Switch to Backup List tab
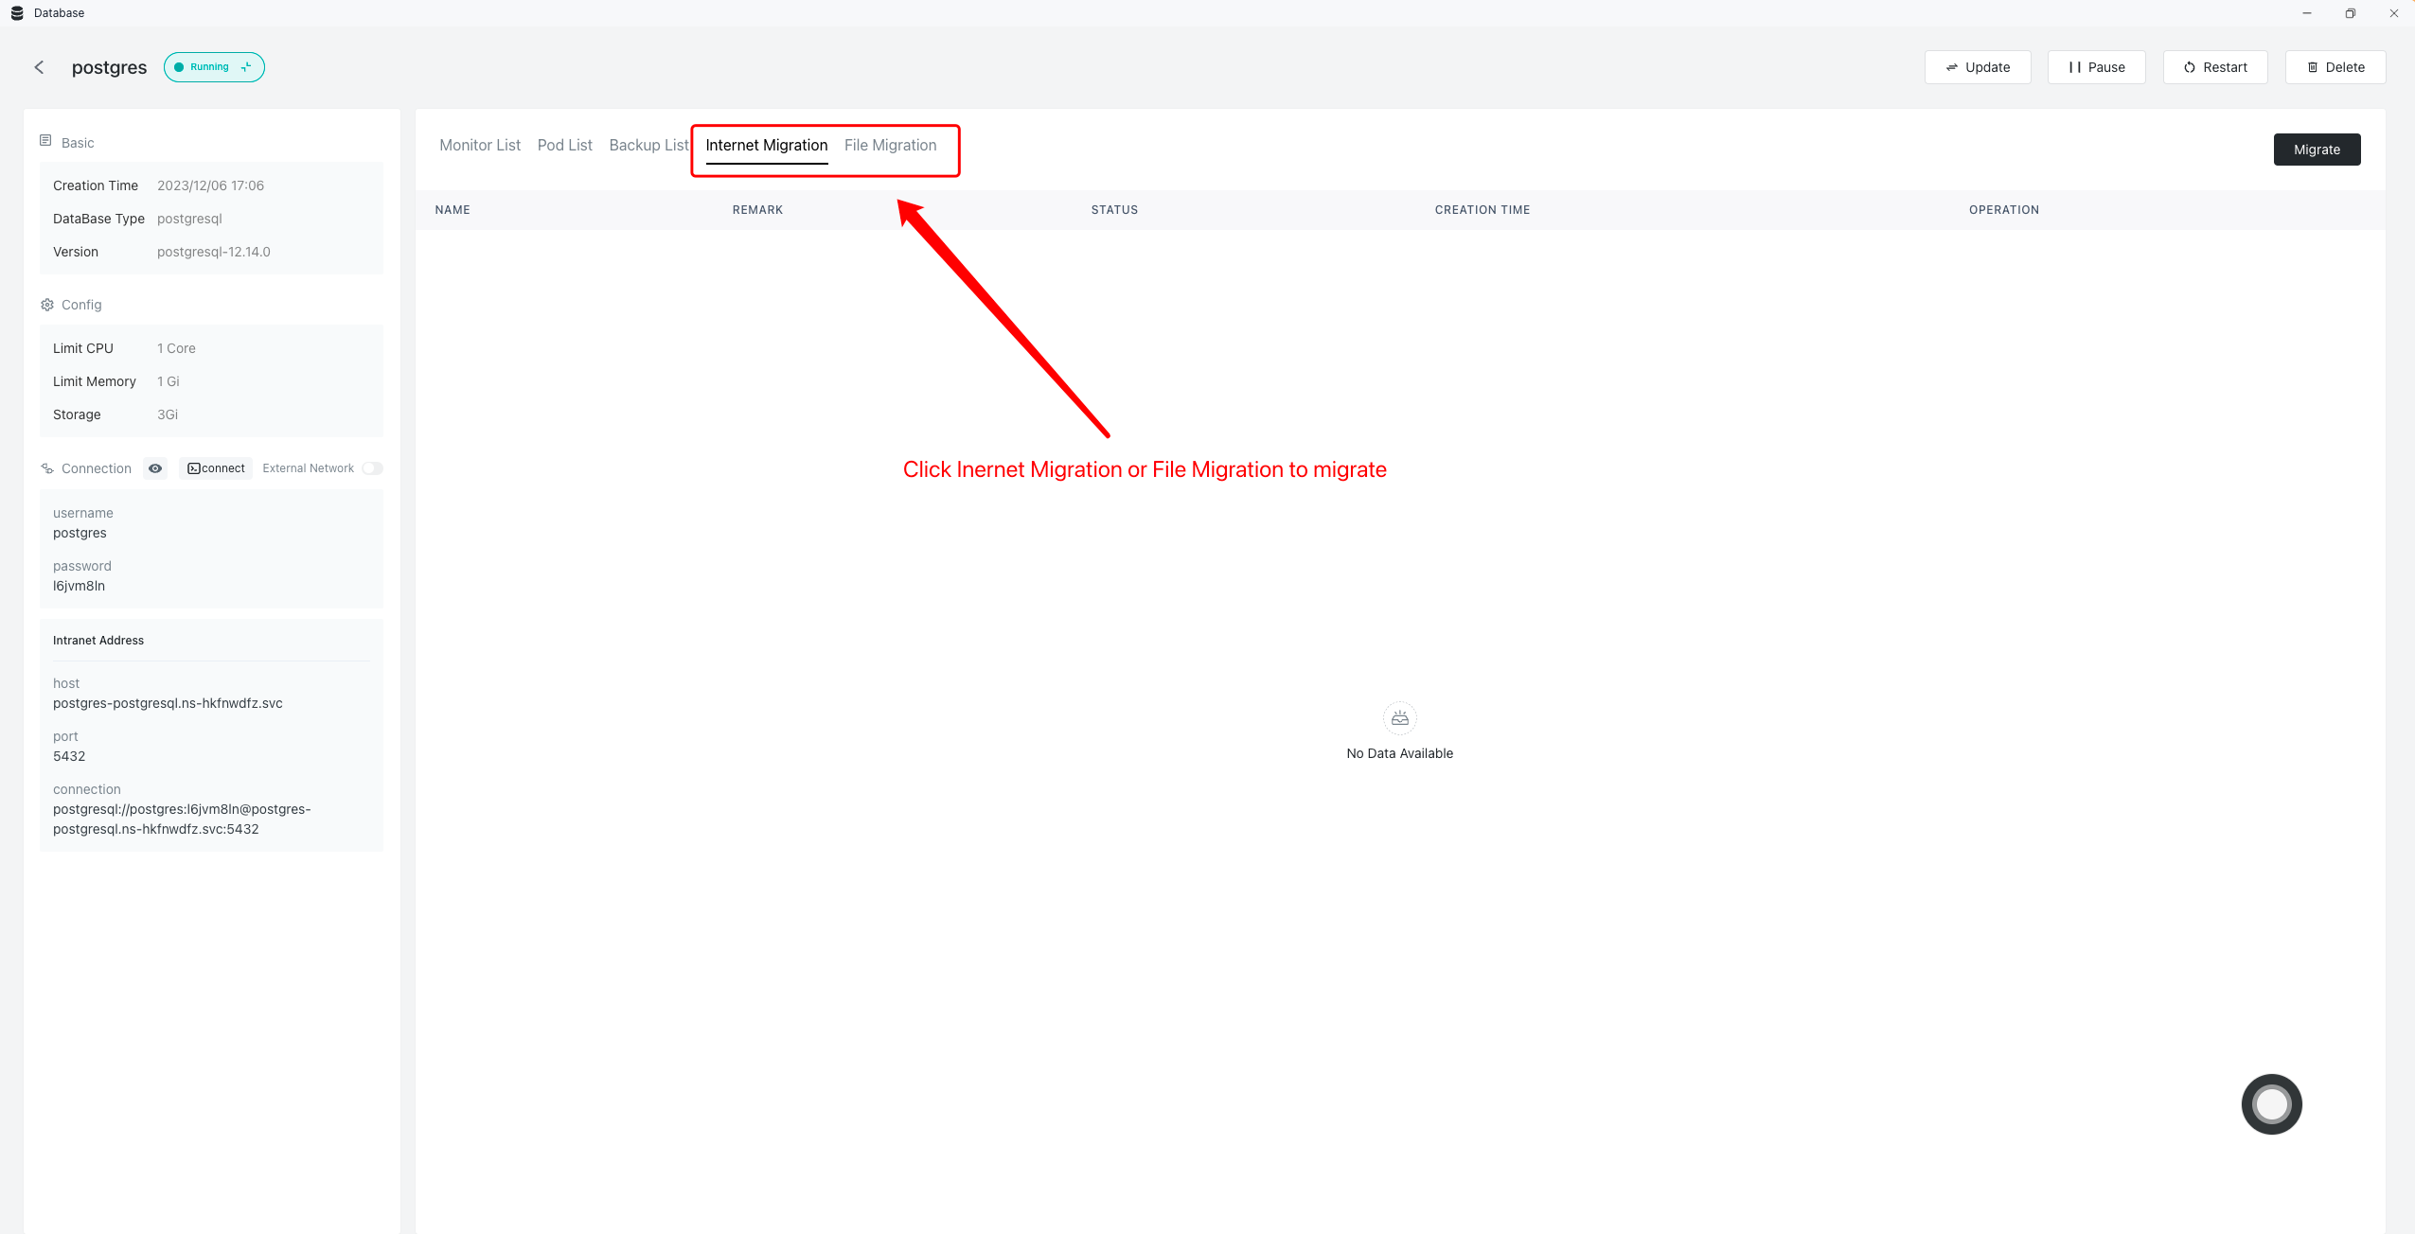Screen dimensions: 2415x1234 point(648,145)
